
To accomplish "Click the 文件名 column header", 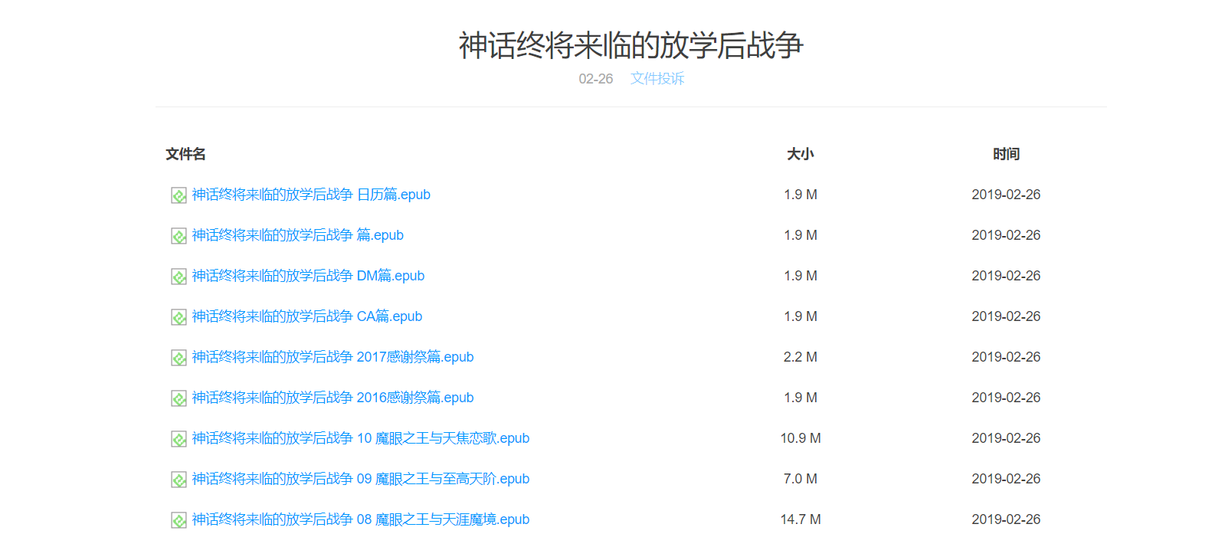I will [x=185, y=154].
